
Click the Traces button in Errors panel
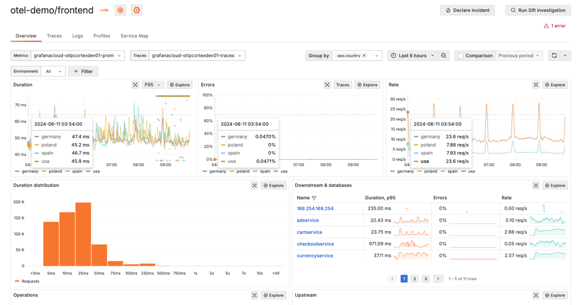pos(343,85)
